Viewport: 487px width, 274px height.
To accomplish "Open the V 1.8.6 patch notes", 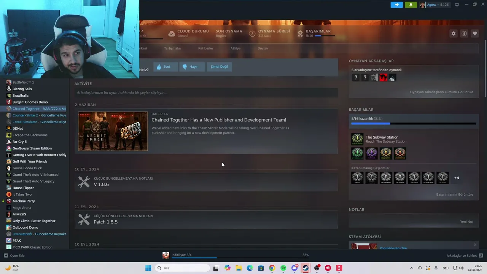I will (x=206, y=182).
